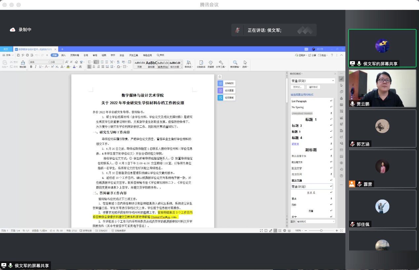Screen dimensions: 419x270
Task: Click the Bold button in WPS toolbar
Action: pos(31,67)
